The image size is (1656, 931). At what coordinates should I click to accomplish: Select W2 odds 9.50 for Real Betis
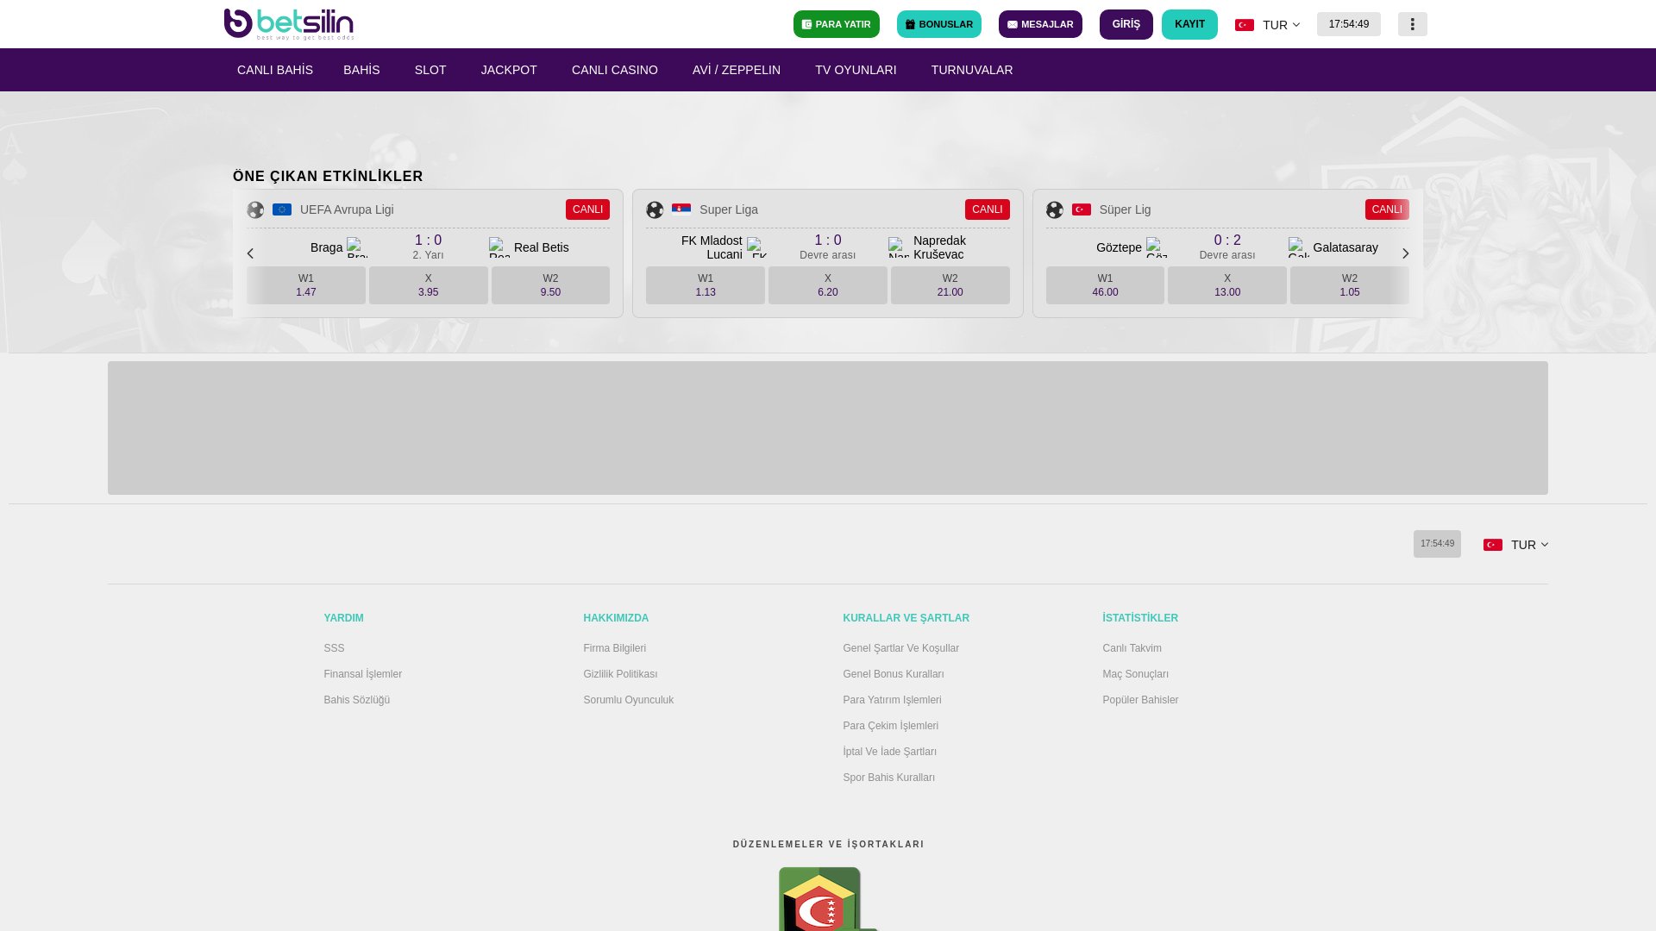[x=550, y=285]
